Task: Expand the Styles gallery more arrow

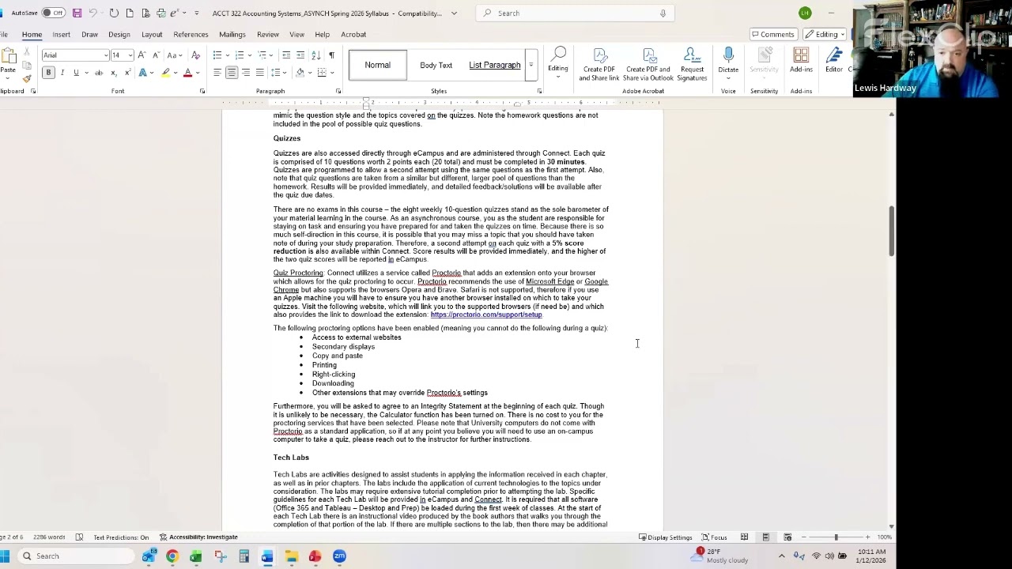Action: tap(531, 65)
